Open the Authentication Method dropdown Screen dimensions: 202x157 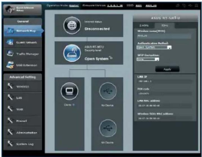[x=154, y=47]
